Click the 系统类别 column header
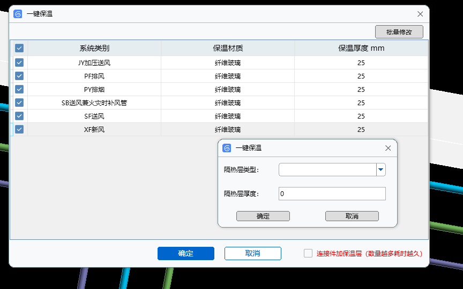Viewport: 463px width, 289px height. point(94,48)
